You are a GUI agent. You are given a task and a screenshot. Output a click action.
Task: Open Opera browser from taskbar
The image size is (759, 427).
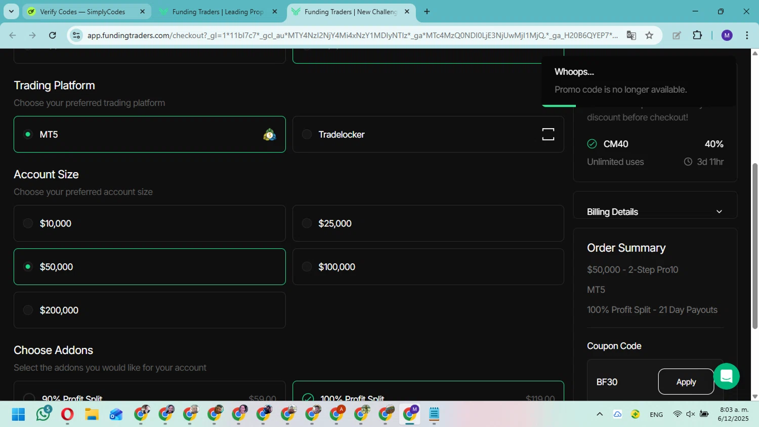point(67,414)
